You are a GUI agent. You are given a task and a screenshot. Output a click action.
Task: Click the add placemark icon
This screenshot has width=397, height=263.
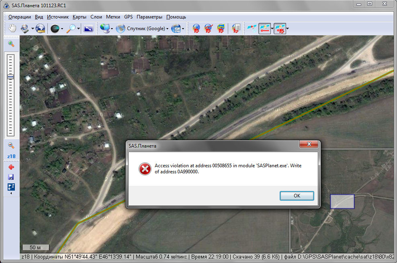196,28
